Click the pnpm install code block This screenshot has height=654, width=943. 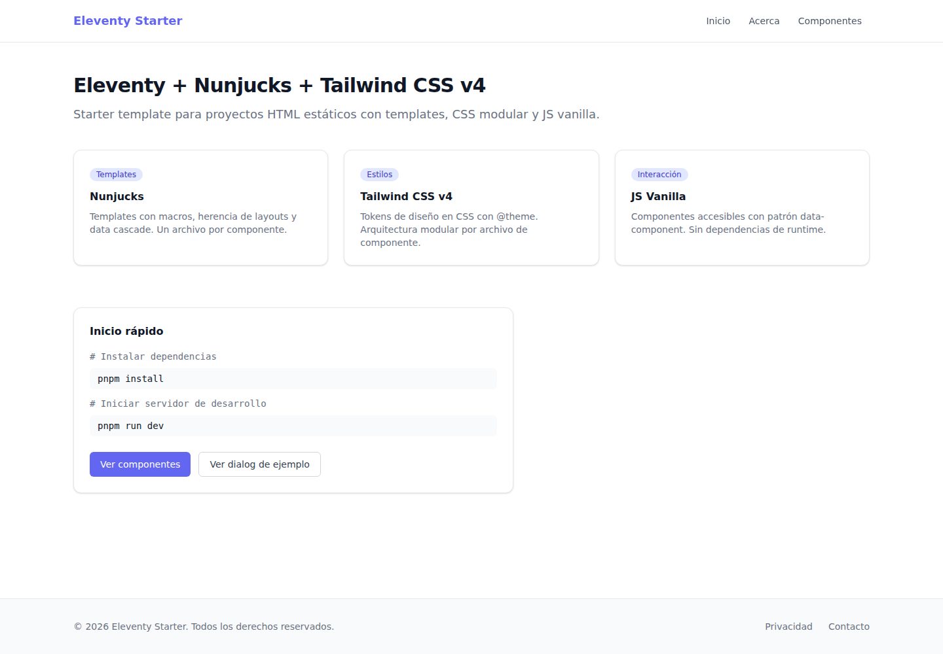[x=293, y=379]
